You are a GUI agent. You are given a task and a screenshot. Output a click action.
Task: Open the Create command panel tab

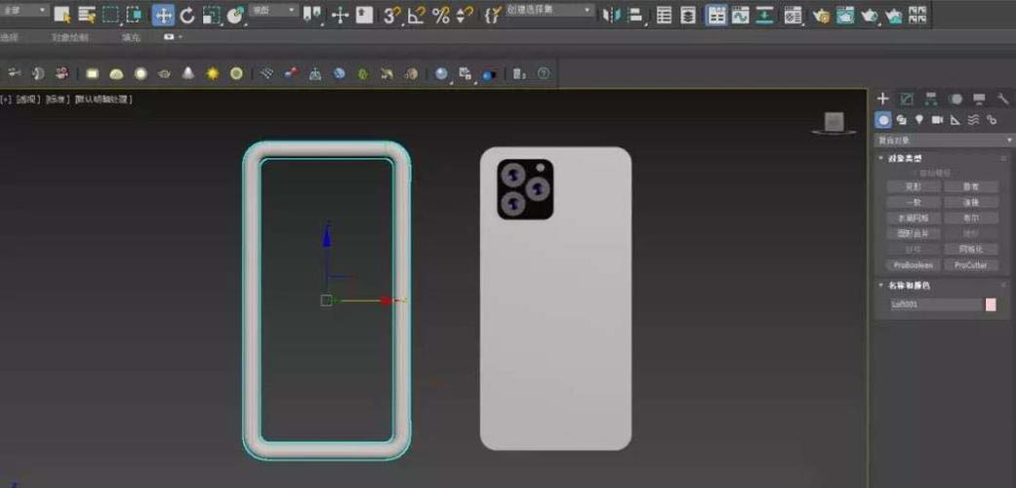click(x=882, y=99)
